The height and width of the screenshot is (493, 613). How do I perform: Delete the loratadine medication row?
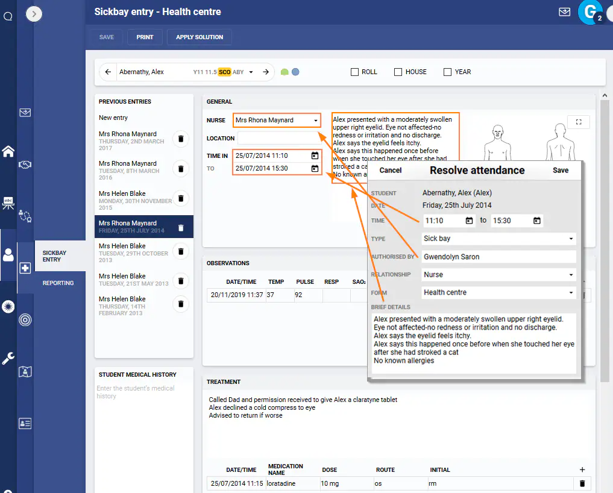(582, 483)
